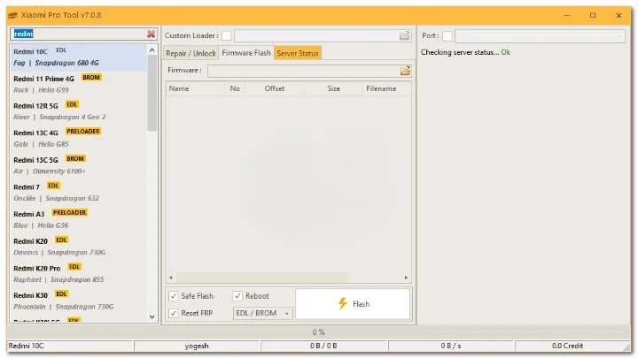Select Redmi 7 device
Screen dimensions: 638x358
click(79, 193)
